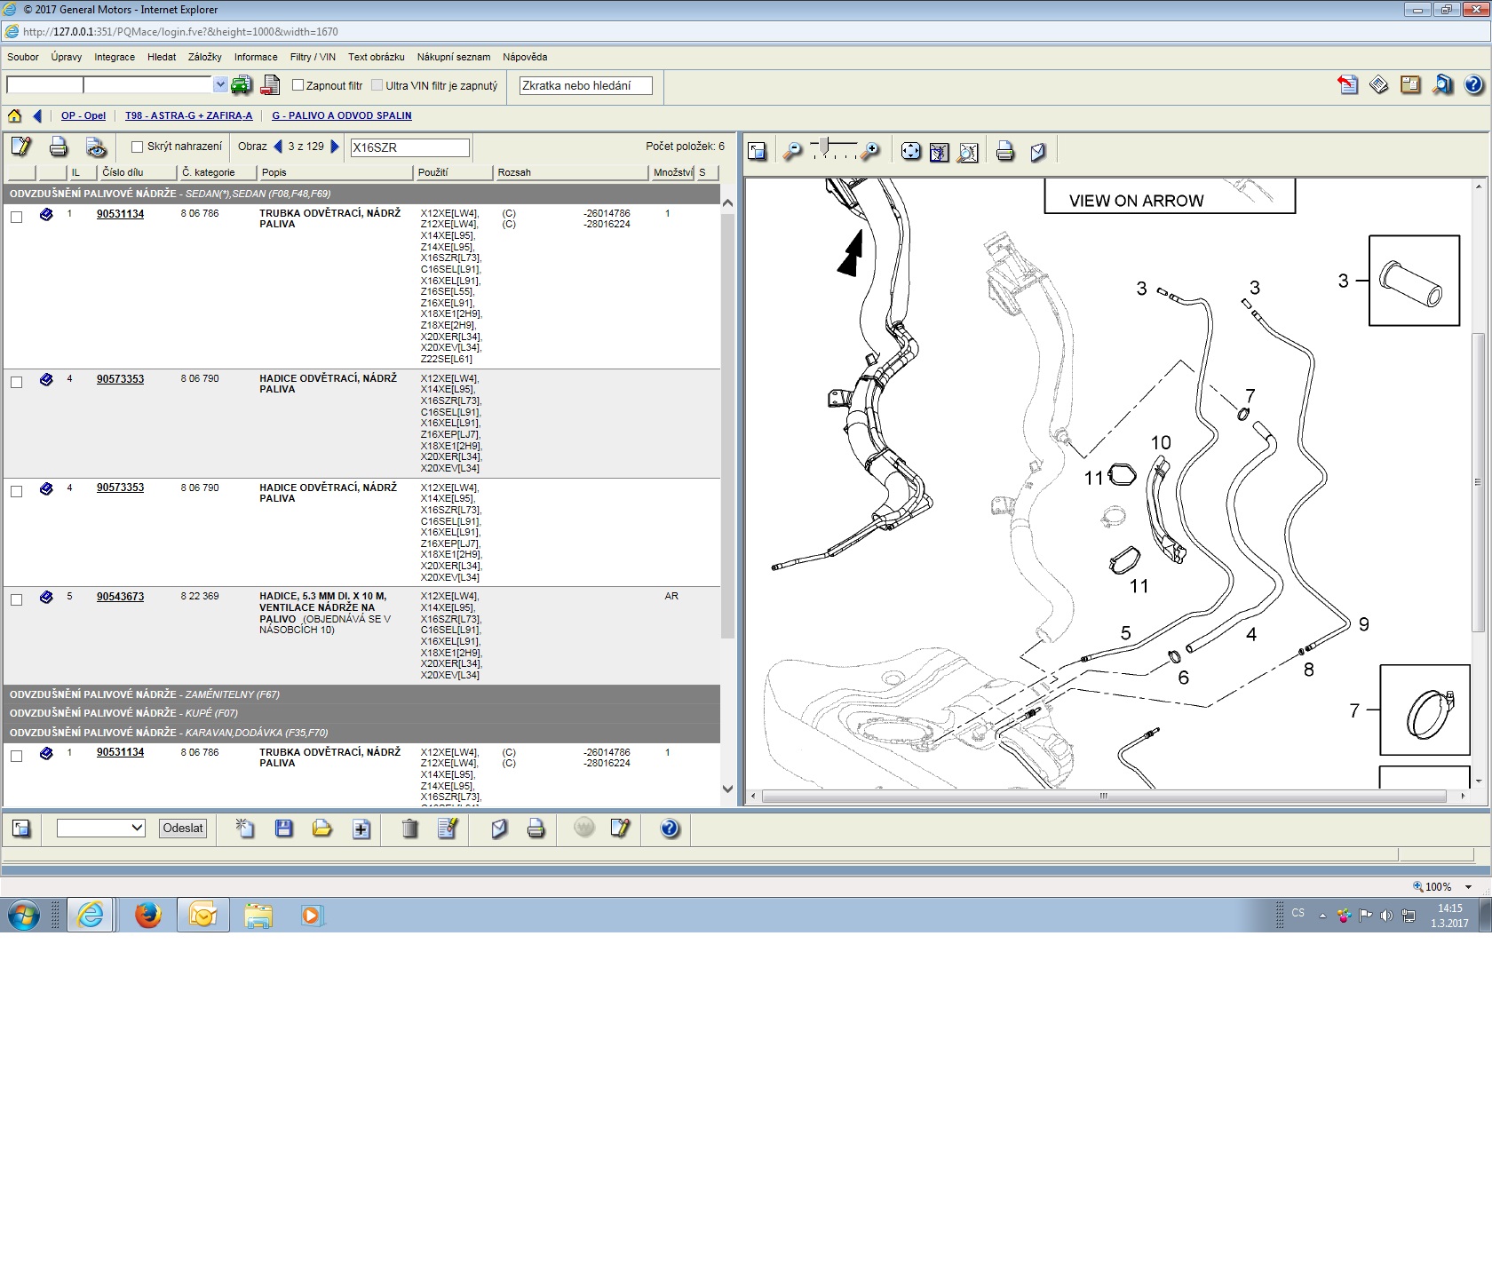
Task: Open help via the blue question mark at top right
Action: tap(1473, 85)
